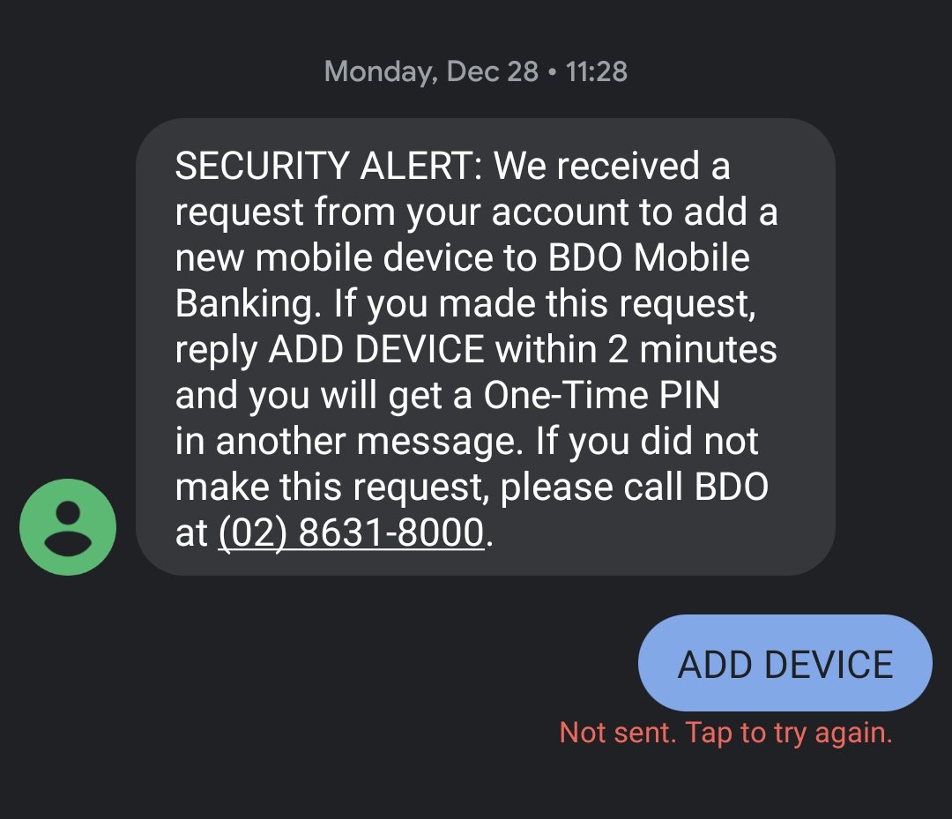The width and height of the screenshot is (952, 819).
Task: Tap "Not sent. Tap to try again."
Action: coord(725,733)
